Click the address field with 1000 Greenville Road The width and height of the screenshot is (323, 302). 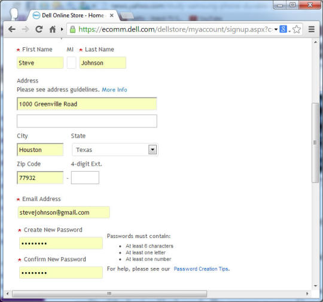tap(87, 104)
